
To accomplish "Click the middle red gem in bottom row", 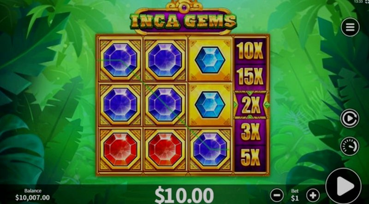I will tap(165, 149).
